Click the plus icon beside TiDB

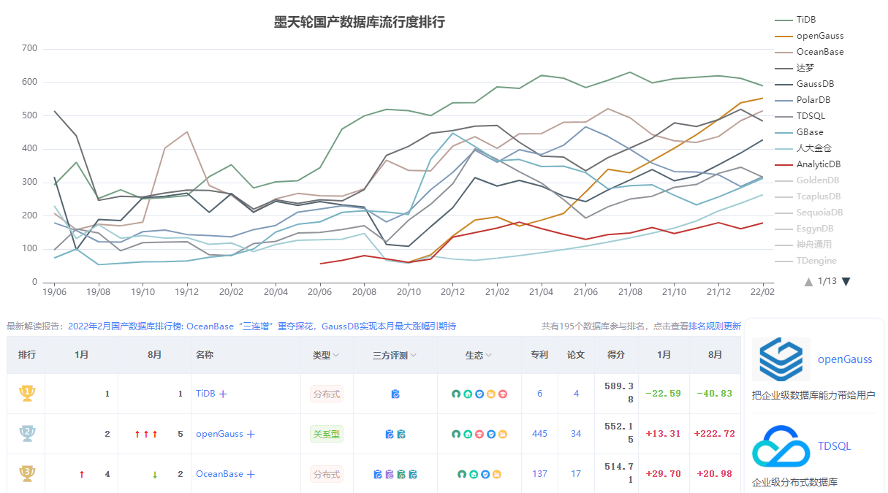click(223, 394)
